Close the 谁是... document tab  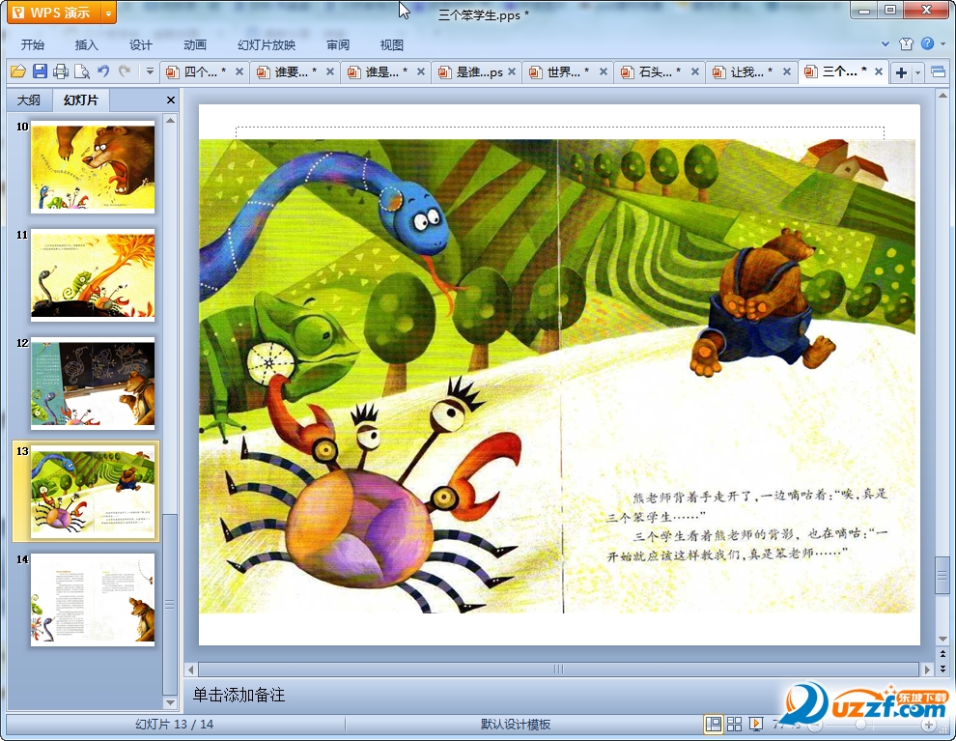click(421, 71)
